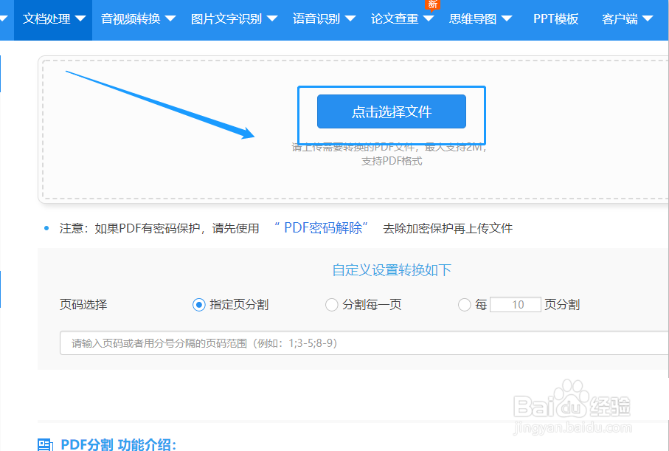Open the 语音识别 menu

(x=317, y=20)
